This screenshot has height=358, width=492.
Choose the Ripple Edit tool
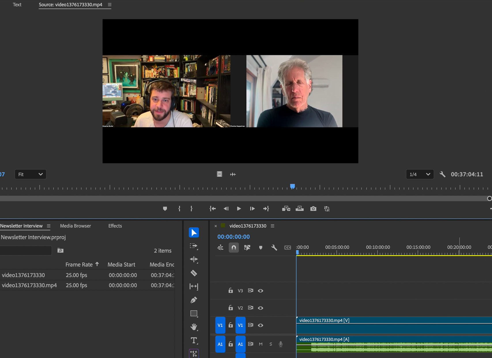pyautogui.click(x=194, y=259)
